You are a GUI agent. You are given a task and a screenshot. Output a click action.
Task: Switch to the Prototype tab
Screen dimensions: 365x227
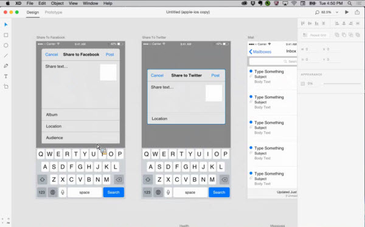pos(54,12)
